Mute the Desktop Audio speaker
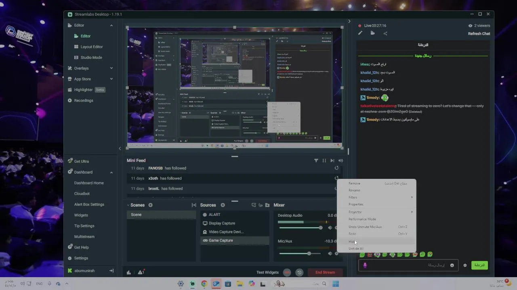Viewport: 517px width, 290px height. pos(330,228)
